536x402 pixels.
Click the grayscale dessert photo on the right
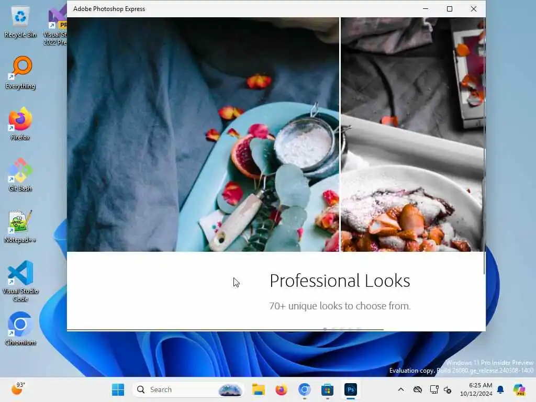click(412, 135)
